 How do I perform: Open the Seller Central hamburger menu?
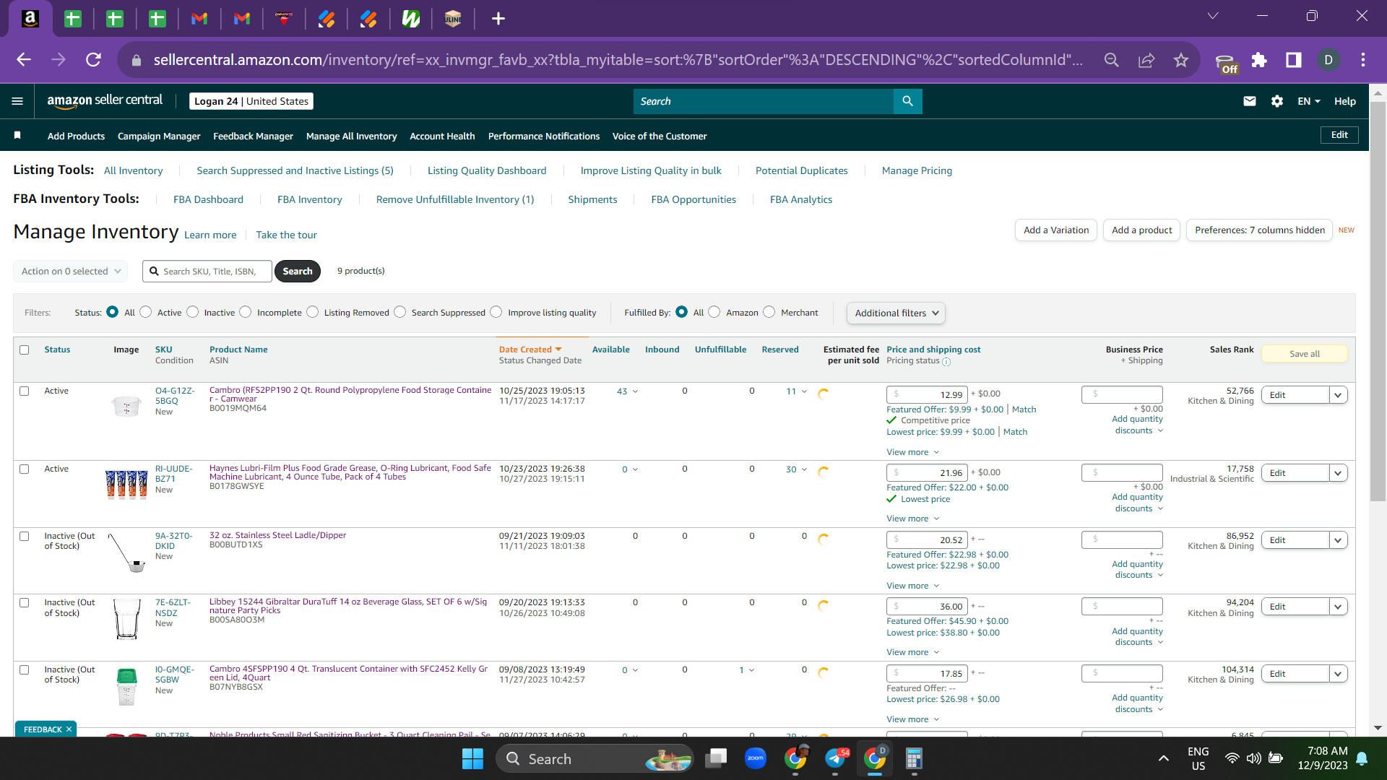pyautogui.click(x=17, y=101)
